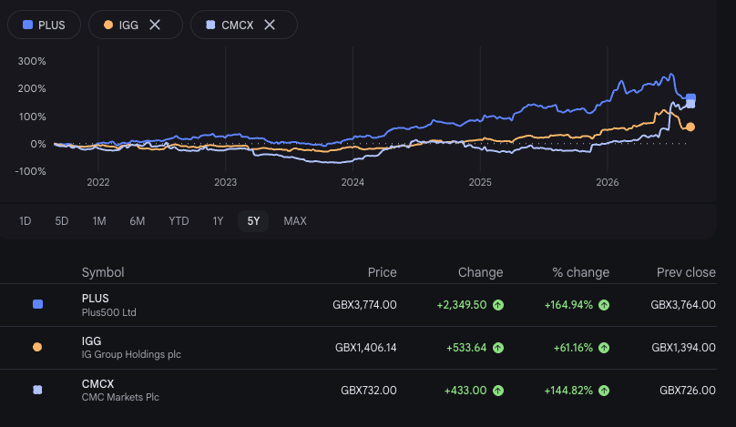Open the IGG IG Group Holdings row
This screenshot has height=427, width=736.
358,348
